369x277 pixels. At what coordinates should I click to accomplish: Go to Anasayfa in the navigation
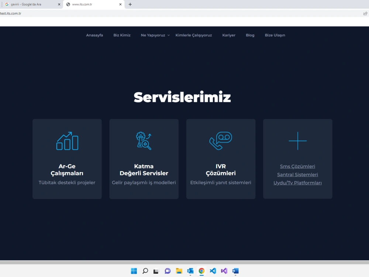click(x=94, y=35)
